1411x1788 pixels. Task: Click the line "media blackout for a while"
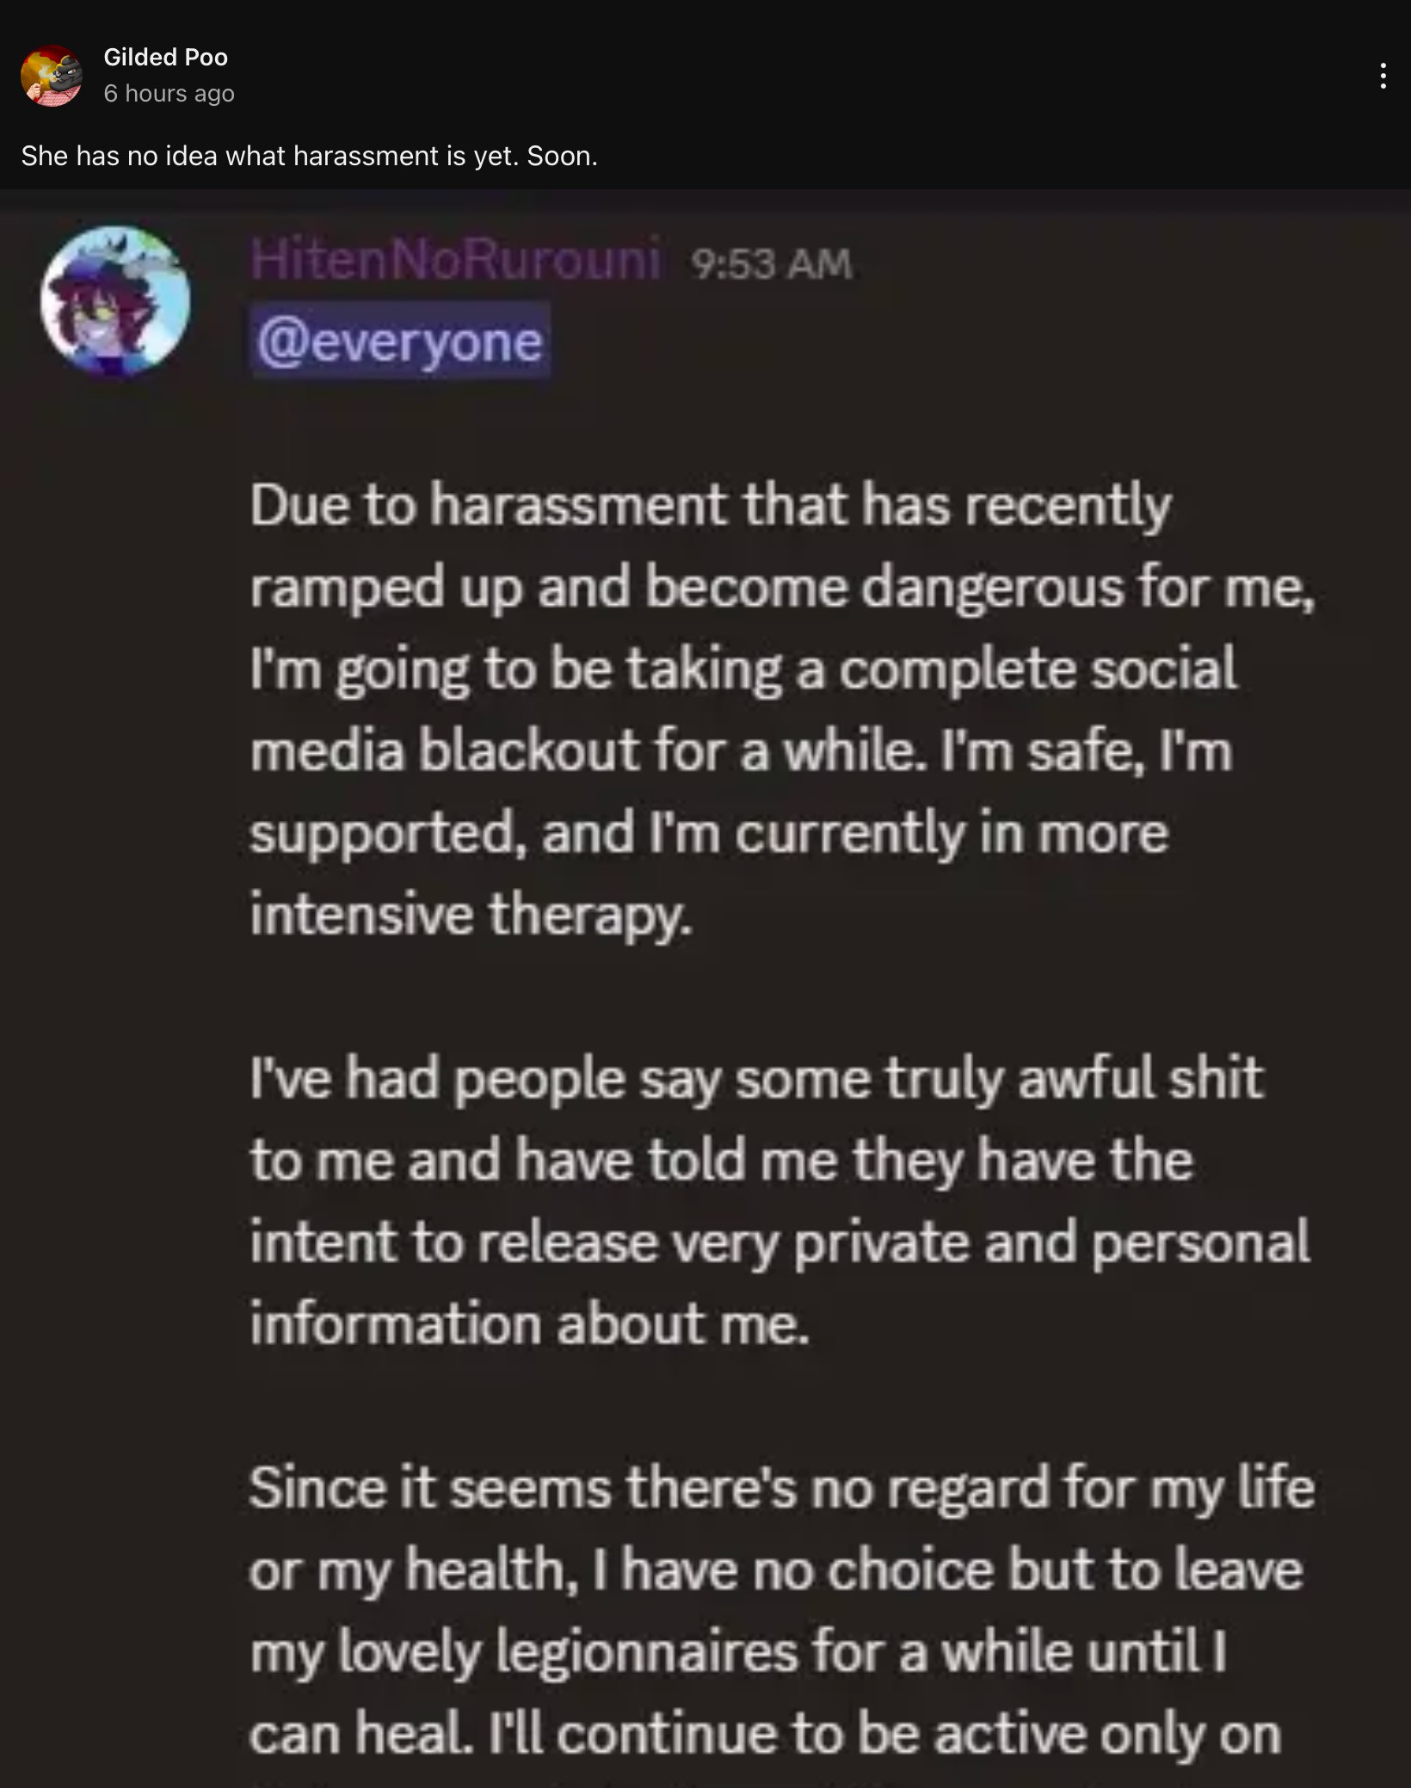click(583, 751)
